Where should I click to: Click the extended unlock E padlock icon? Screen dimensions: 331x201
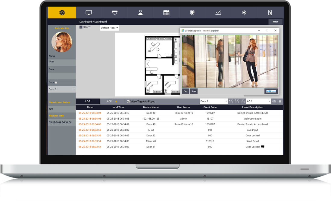point(237,101)
